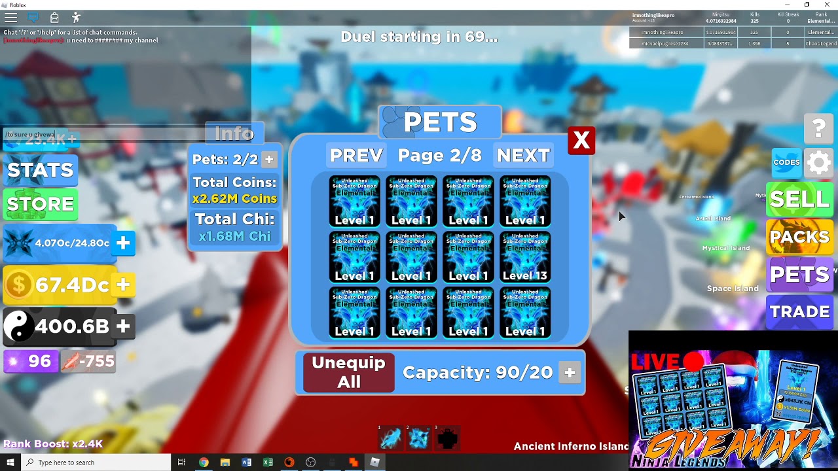838x471 pixels.
Task: Select hotbar slot 2 shuriken
Action: [419, 438]
